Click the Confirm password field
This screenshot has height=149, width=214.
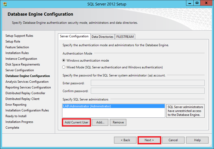147,91
